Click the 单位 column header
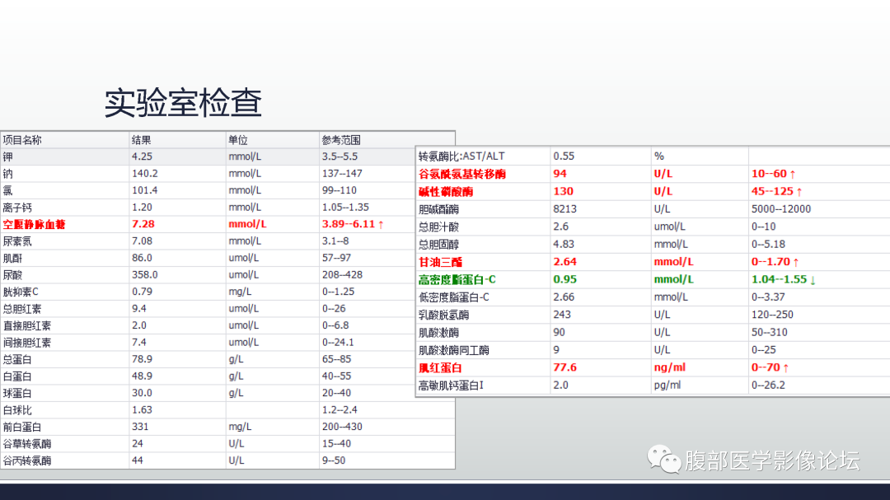 tap(238, 140)
